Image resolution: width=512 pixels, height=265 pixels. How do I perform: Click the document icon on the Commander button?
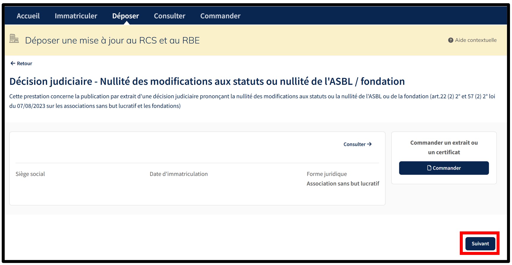[429, 168]
